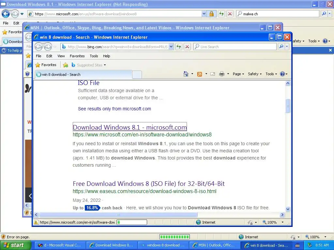Click search magnifier beside malwa ch box
This screenshot has height=250, width=334.
coord(324,14)
